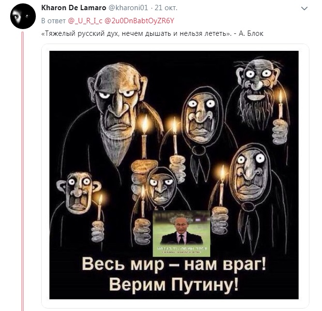Select the tweet text quoting А. Блок
The image size is (322, 311).
pyautogui.click(x=152, y=33)
